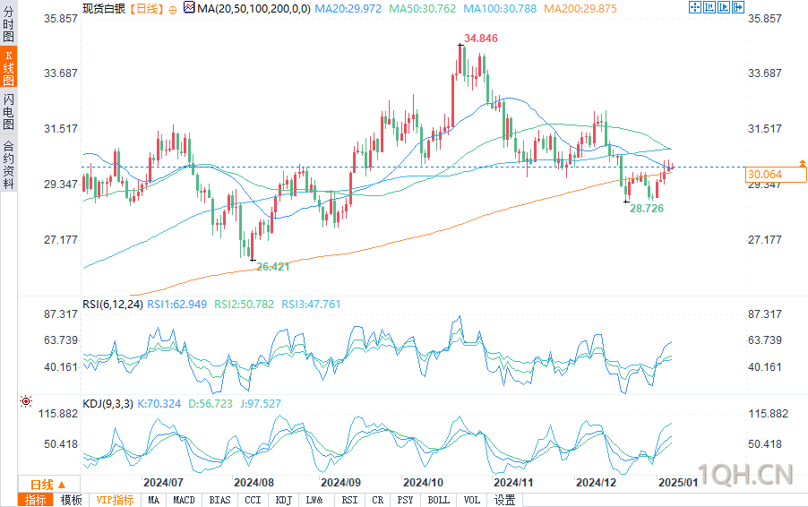This screenshot has width=808, height=507.
Task: Select the BOLL indicator button
Action: point(439,500)
